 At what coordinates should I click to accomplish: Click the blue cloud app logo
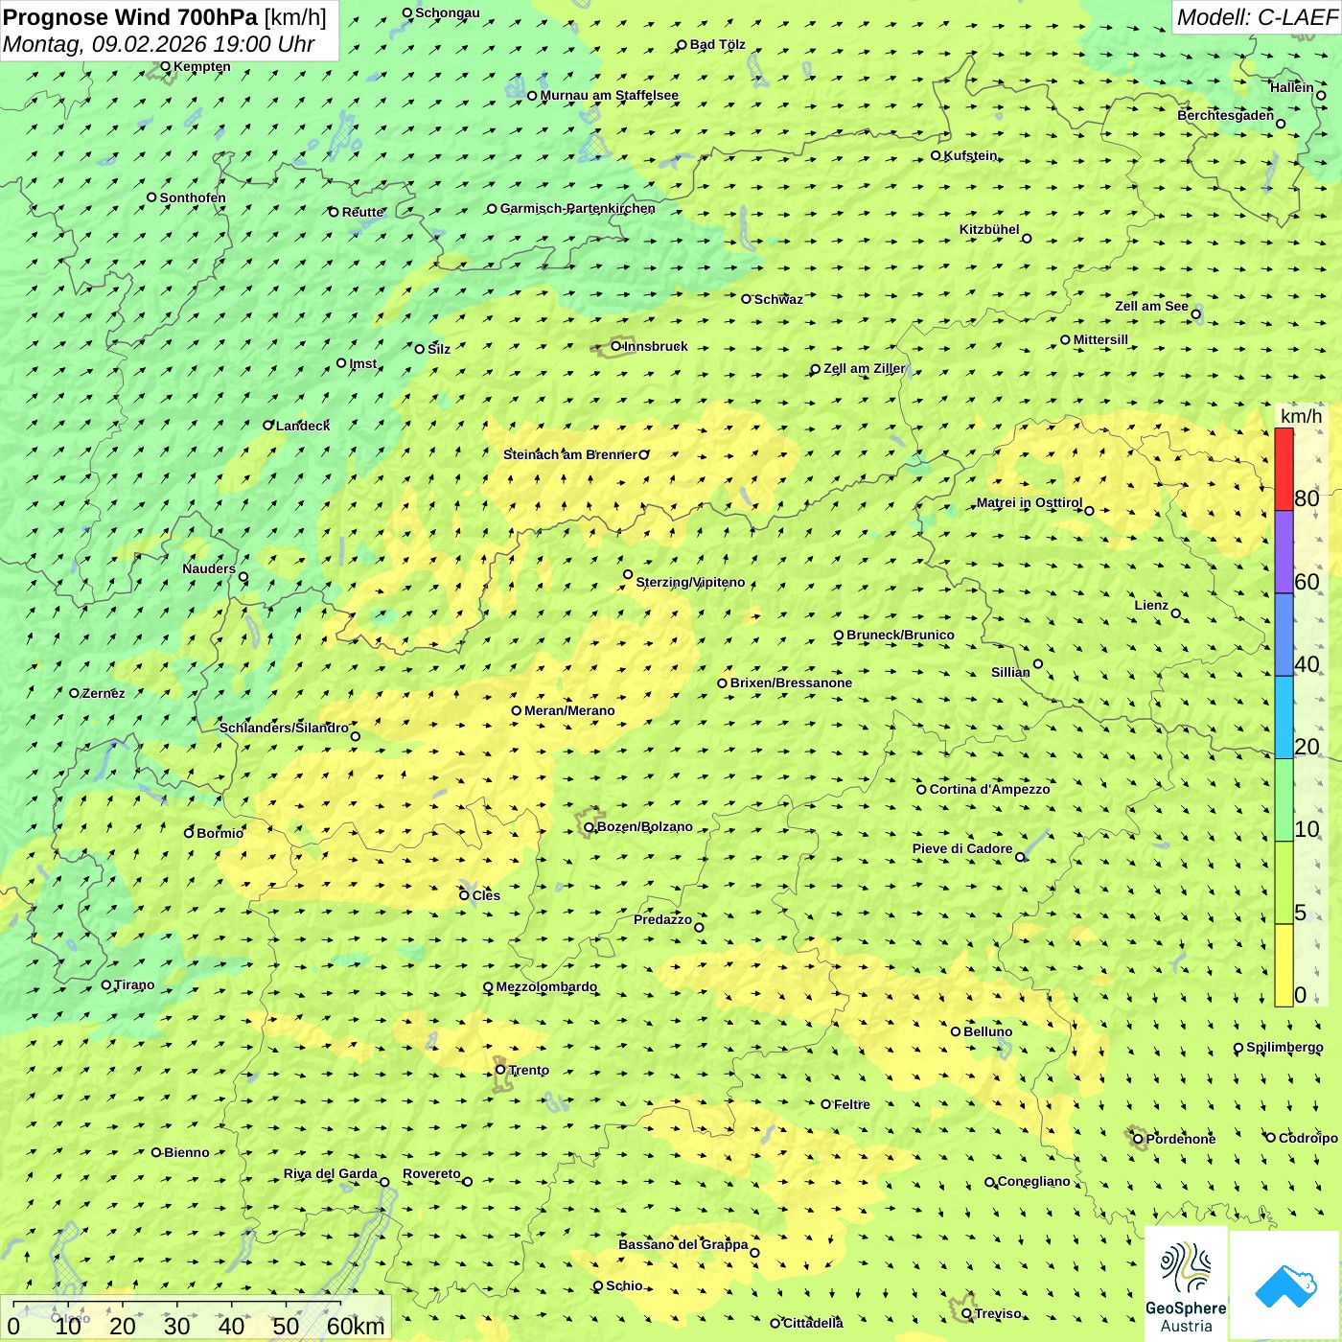point(1285,1284)
